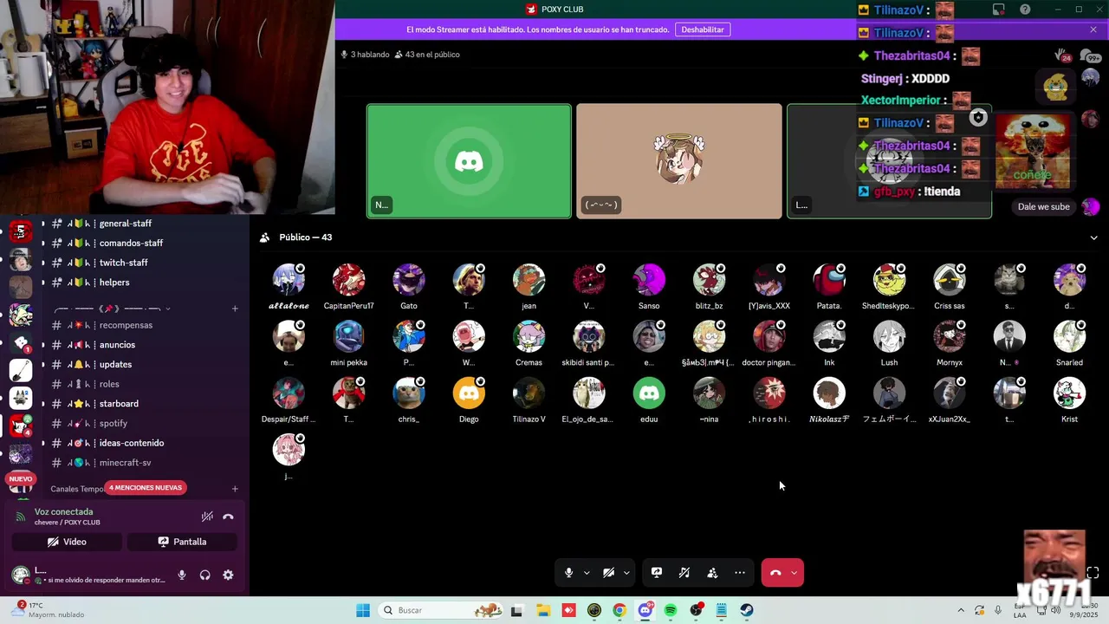
Task: Open Snarled's avatar in audience
Action: coord(1069,337)
